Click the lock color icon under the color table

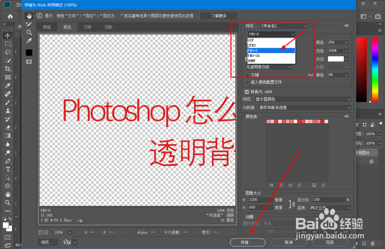(300, 185)
